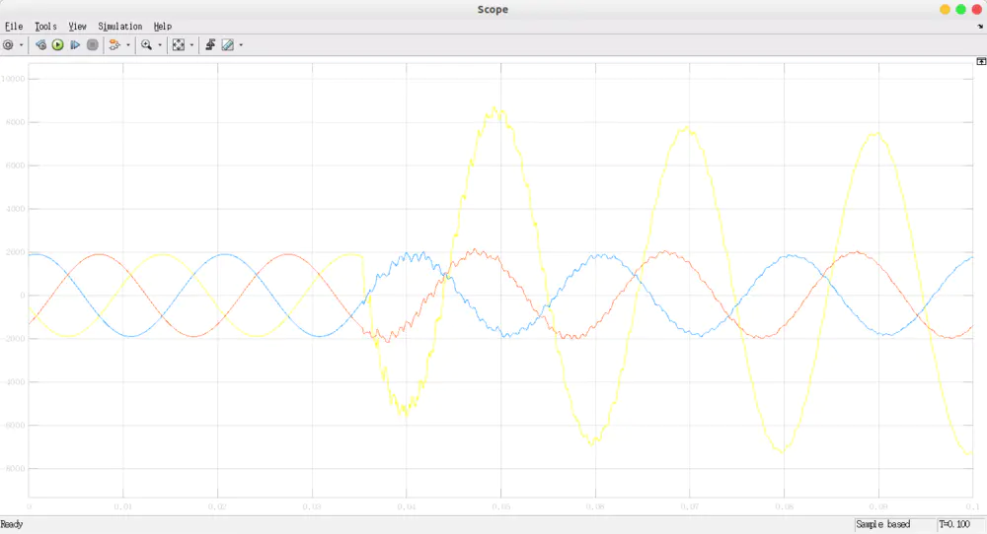Image resolution: width=987 pixels, height=534 pixels.
Task: Toggle the Triggers panel icon
Action: click(210, 45)
